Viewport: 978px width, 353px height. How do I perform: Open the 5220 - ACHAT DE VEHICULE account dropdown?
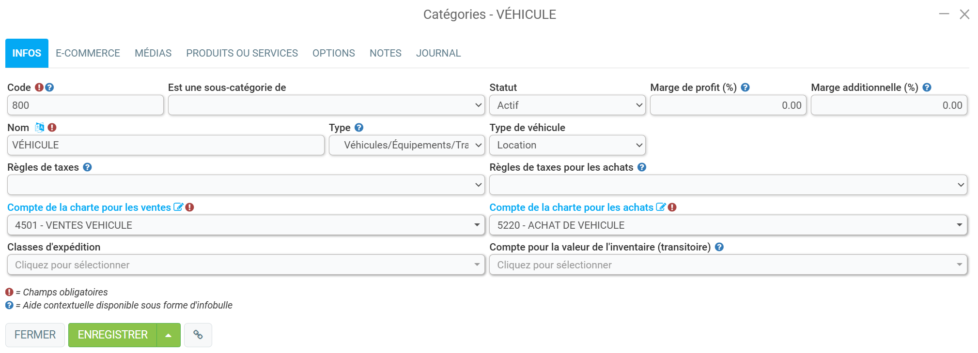(728, 225)
